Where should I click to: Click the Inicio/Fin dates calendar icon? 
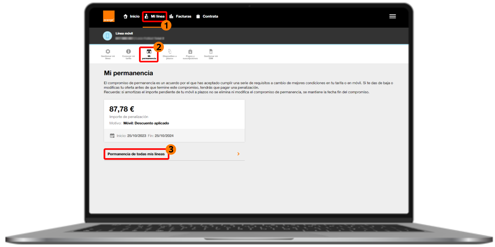click(112, 136)
